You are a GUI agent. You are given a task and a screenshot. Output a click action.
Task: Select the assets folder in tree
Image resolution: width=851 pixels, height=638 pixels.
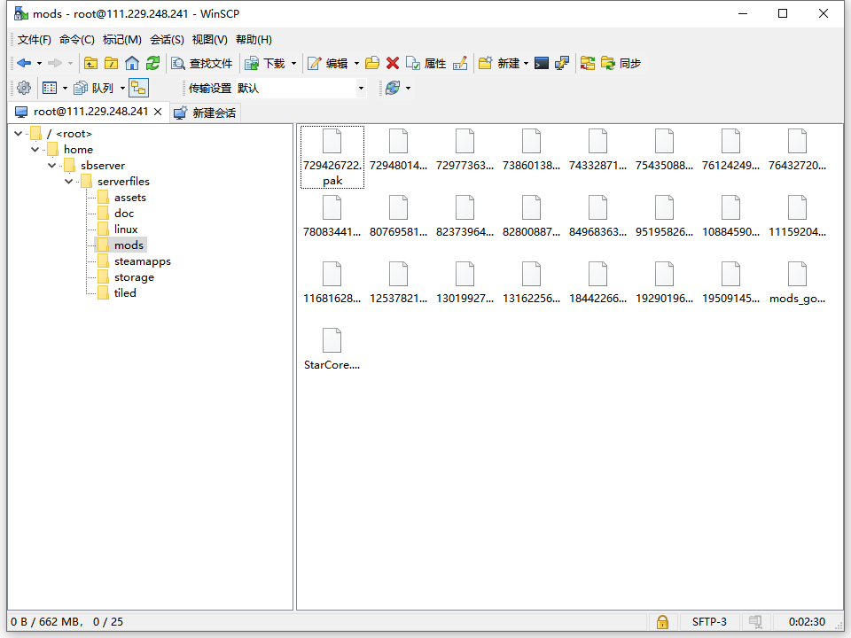pyautogui.click(x=129, y=198)
